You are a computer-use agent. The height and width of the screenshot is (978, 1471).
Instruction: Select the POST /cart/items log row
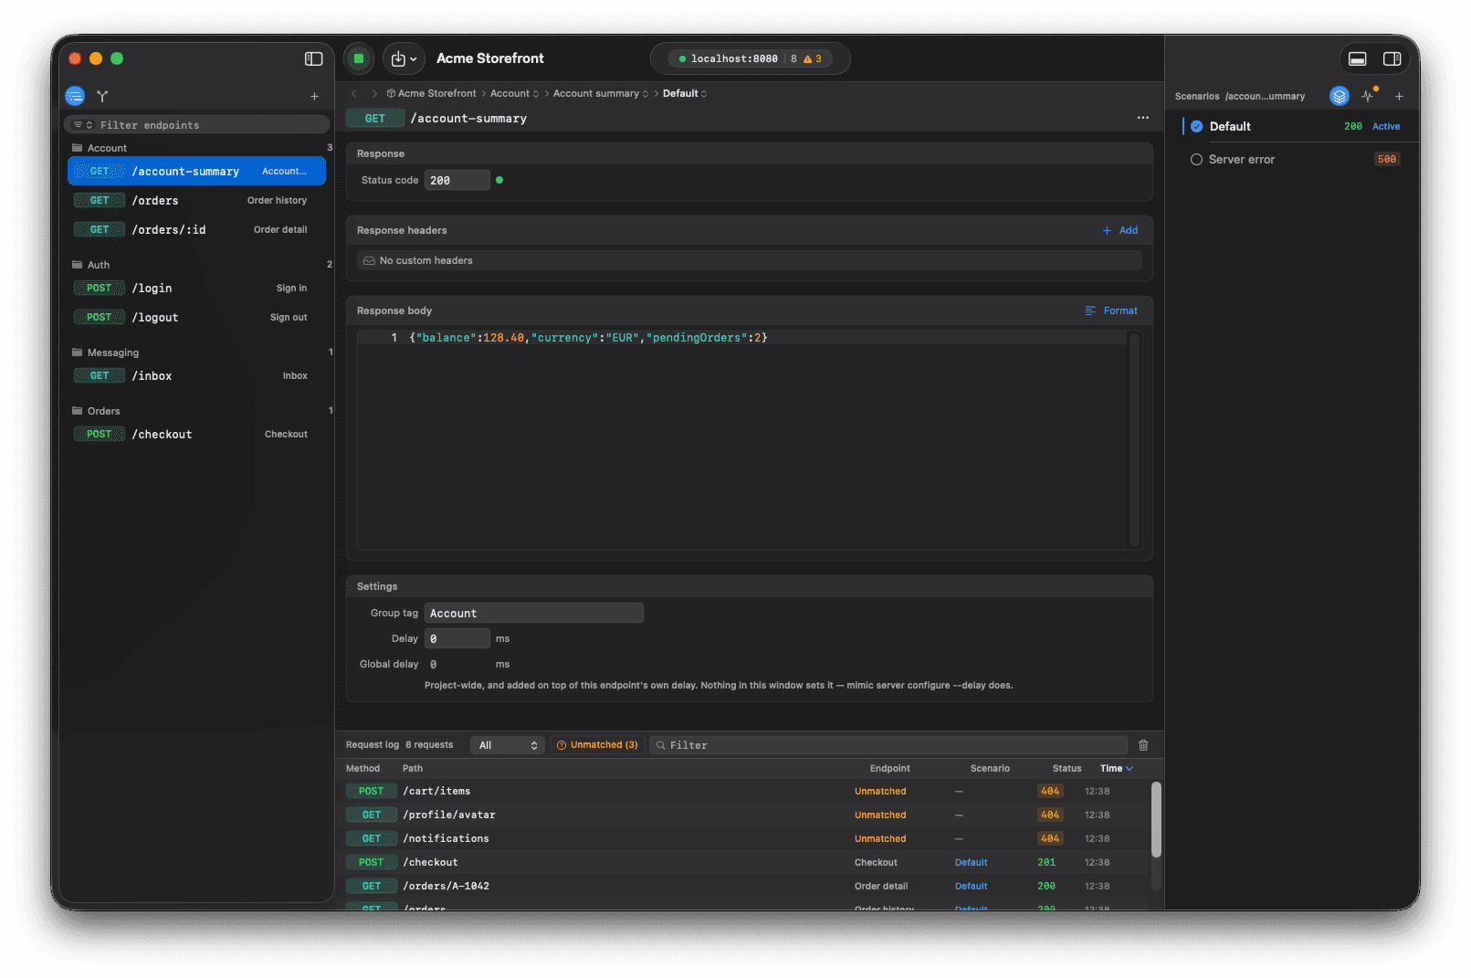pos(744,792)
